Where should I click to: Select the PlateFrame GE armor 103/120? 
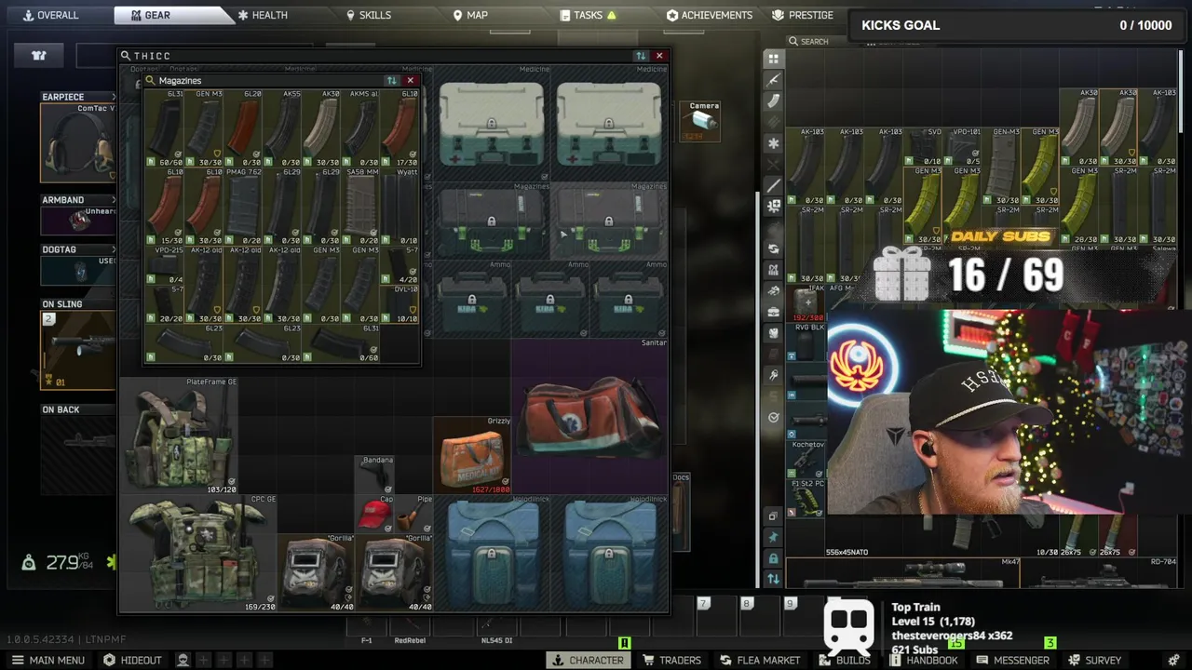(x=178, y=435)
